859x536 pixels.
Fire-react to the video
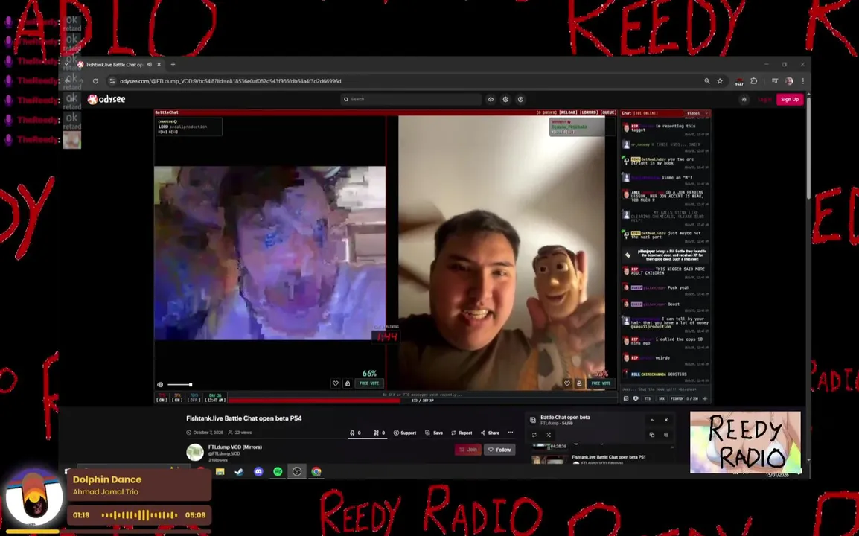(355, 433)
